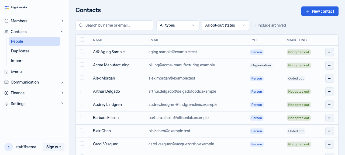Select the Arthur Delgado row checkbox

tap(82, 91)
